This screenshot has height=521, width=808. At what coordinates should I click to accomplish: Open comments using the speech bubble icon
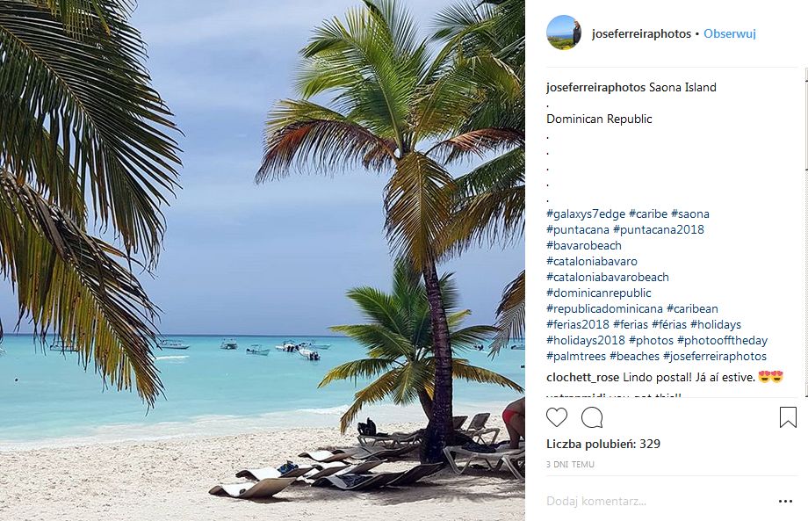(592, 417)
